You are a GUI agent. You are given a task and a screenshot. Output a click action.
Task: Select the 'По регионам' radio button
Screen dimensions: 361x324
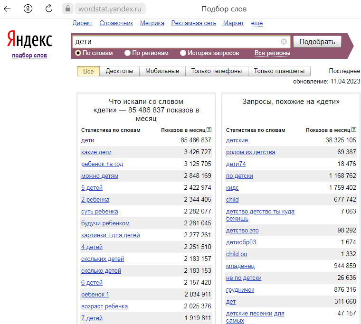click(x=127, y=53)
